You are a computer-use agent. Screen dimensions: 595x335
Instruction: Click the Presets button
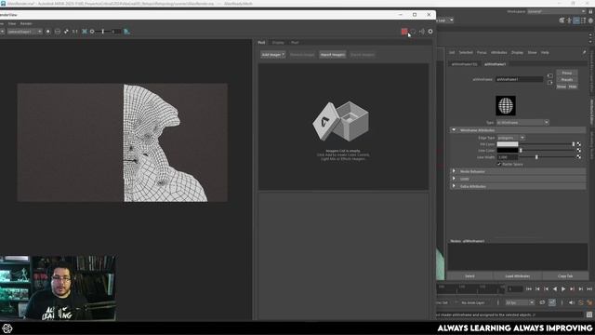coord(567,80)
